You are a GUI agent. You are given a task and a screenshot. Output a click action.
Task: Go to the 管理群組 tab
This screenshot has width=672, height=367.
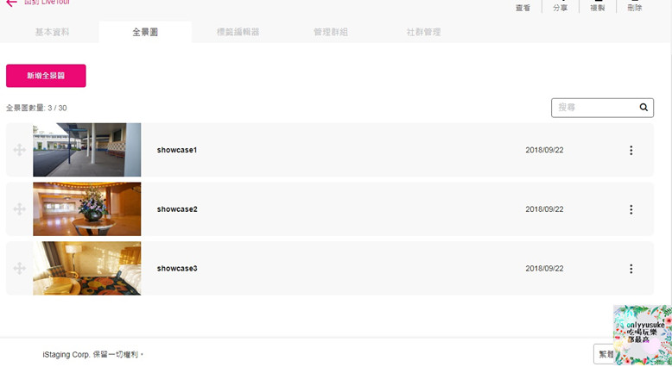point(331,33)
